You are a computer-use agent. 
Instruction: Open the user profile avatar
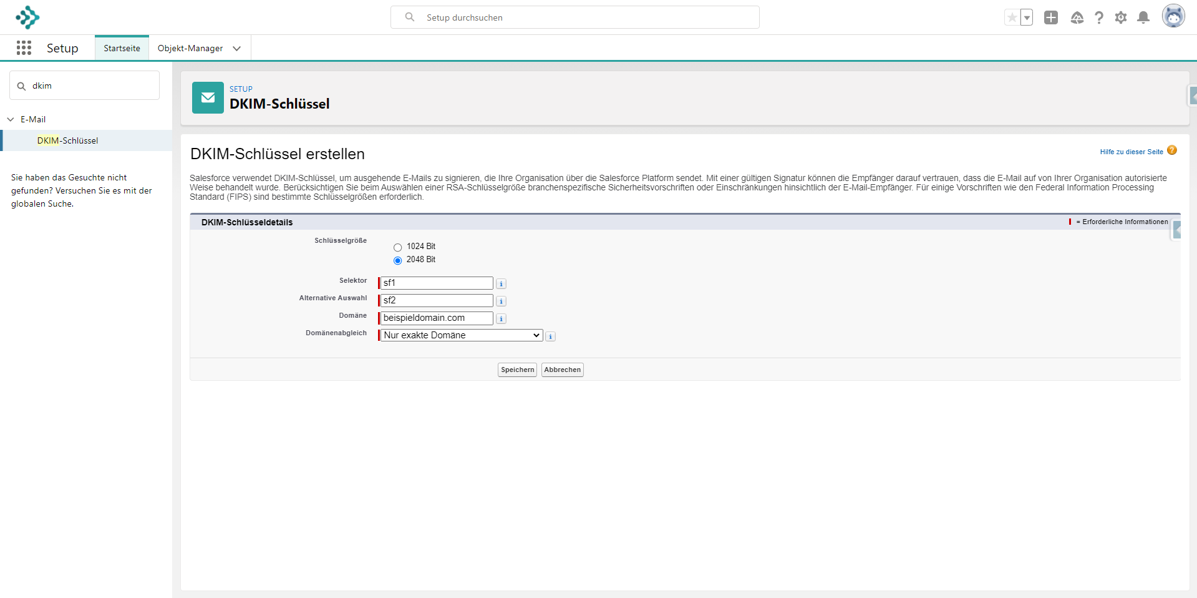pos(1173,16)
